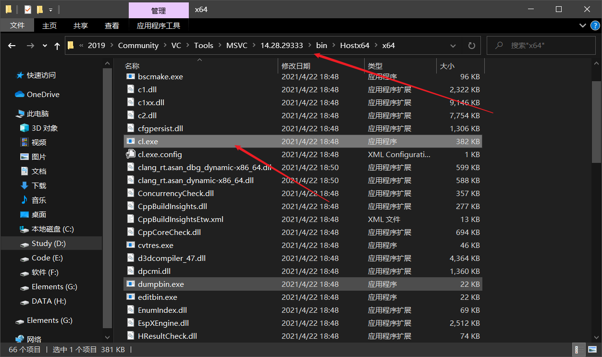The height and width of the screenshot is (357, 602).
Task: Go back with the Back arrow
Action: (x=12, y=46)
